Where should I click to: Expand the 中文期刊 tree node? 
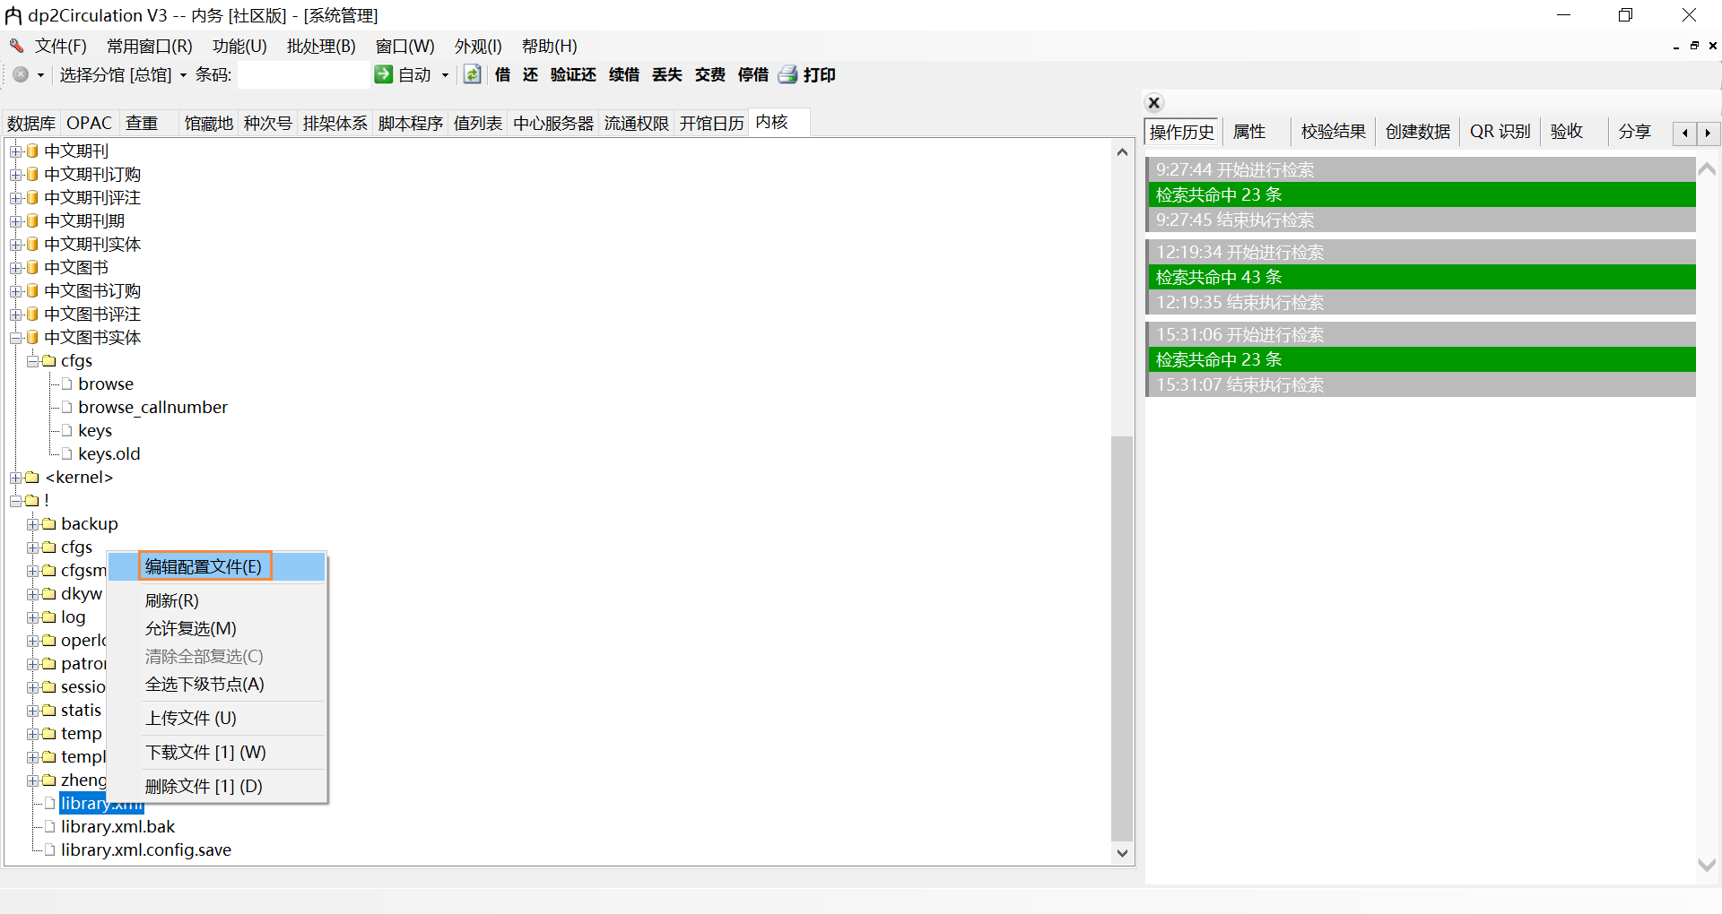coord(15,151)
